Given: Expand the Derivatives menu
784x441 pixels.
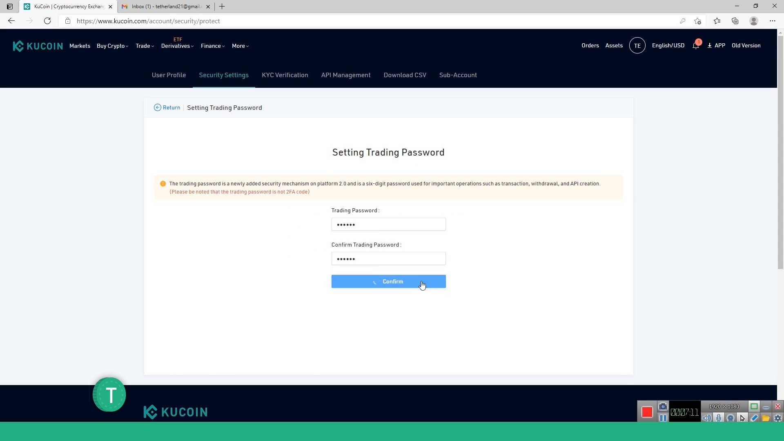Looking at the screenshot, I should click(177, 45).
